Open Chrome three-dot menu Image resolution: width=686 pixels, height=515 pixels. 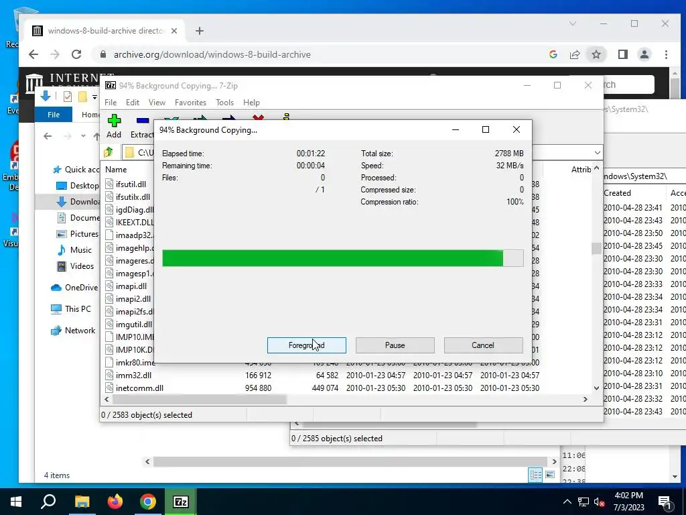click(666, 54)
